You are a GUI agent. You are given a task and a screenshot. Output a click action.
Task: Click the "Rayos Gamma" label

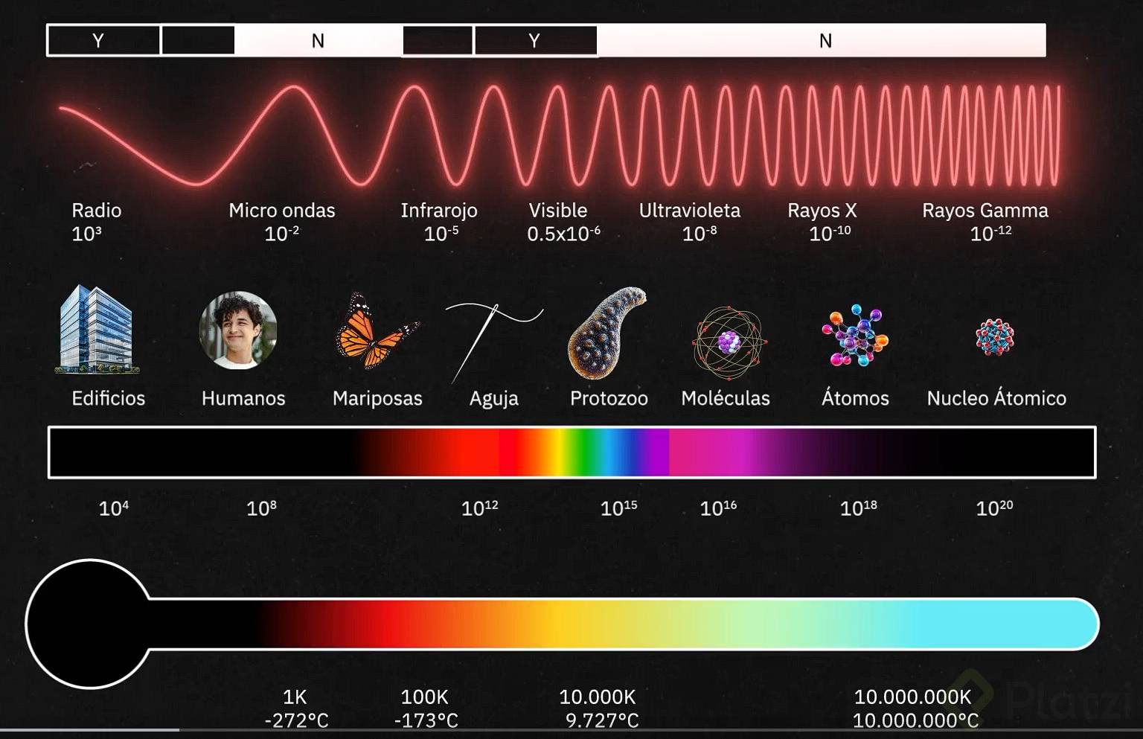tap(985, 211)
